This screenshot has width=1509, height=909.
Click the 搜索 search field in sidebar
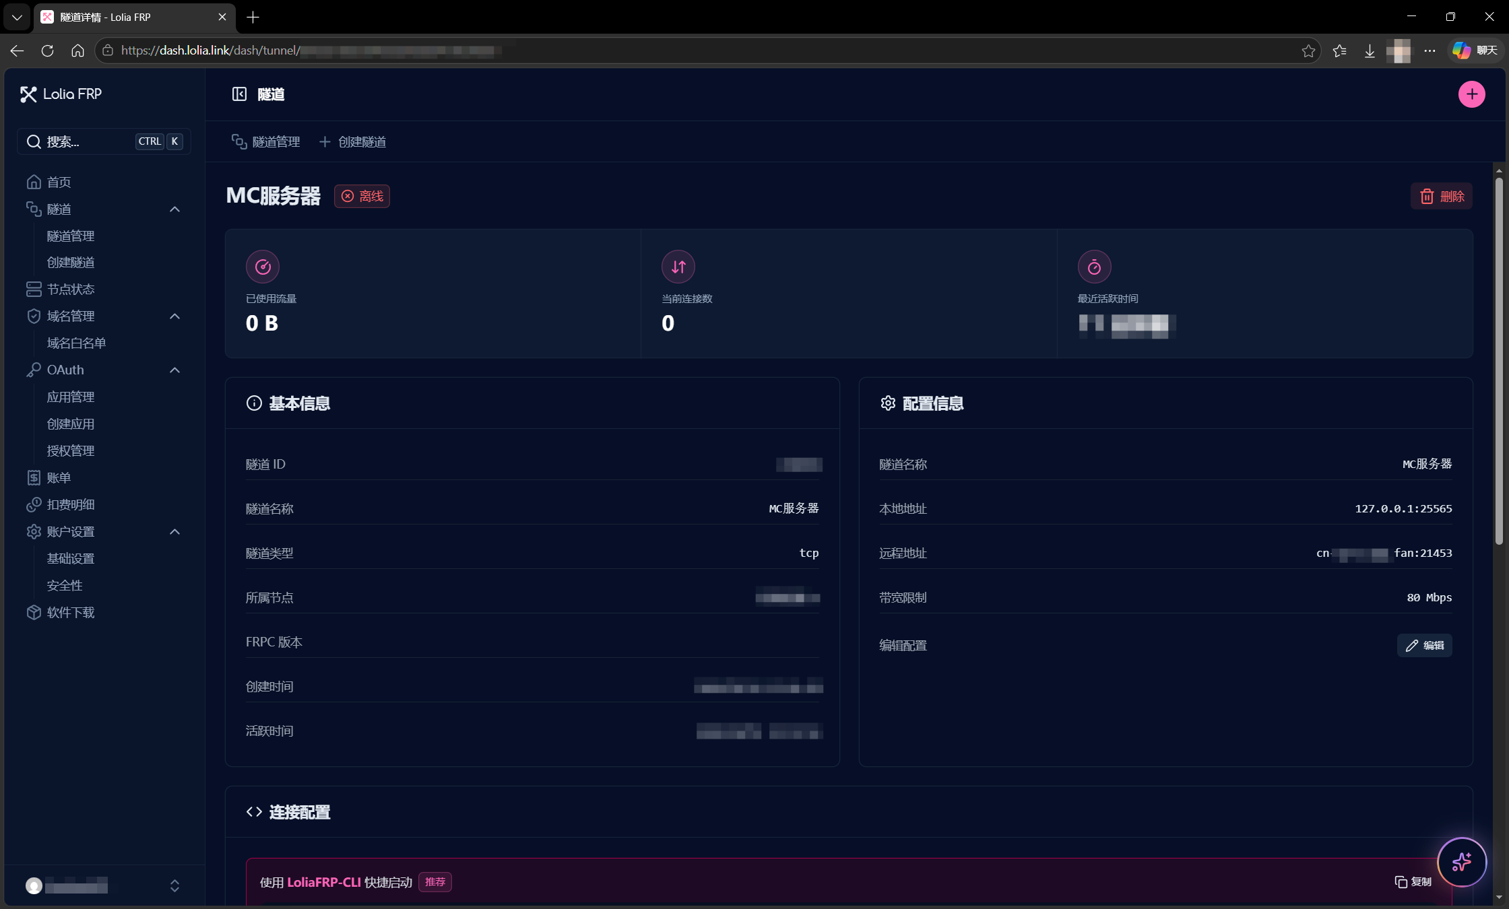click(104, 141)
